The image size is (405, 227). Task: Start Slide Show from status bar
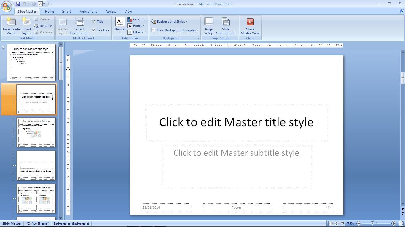[342, 223]
